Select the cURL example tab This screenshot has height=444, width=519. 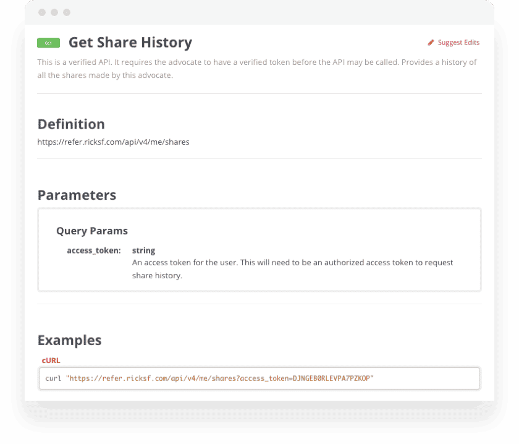click(51, 360)
